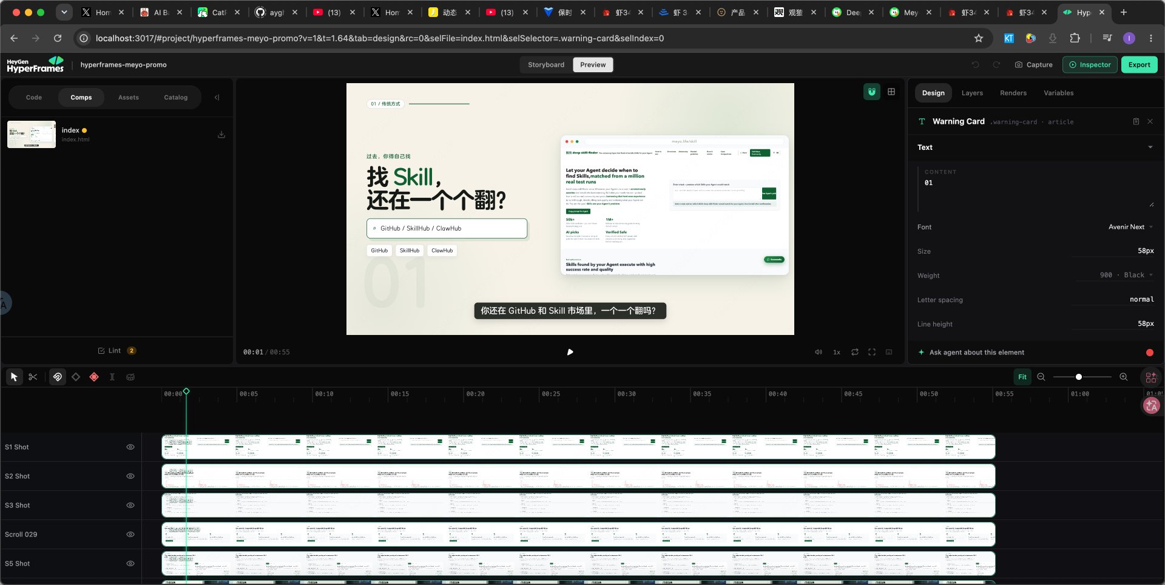Viewport: 1165px width, 585px height.
Task: Click the pink translate floating button
Action: click(1151, 405)
